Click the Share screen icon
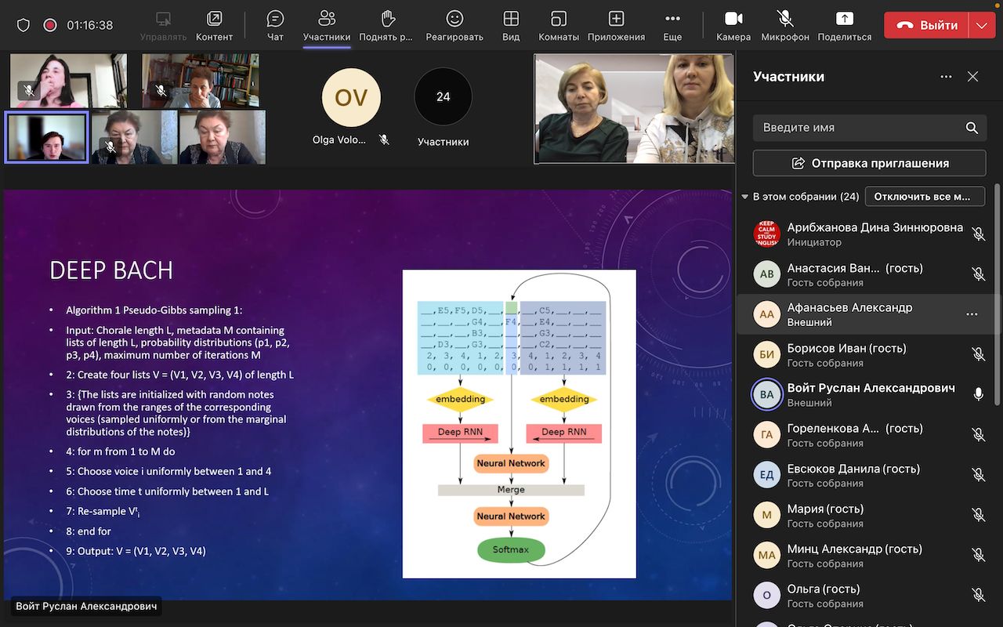Screen dimensions: 1003x627 [844, 19]
